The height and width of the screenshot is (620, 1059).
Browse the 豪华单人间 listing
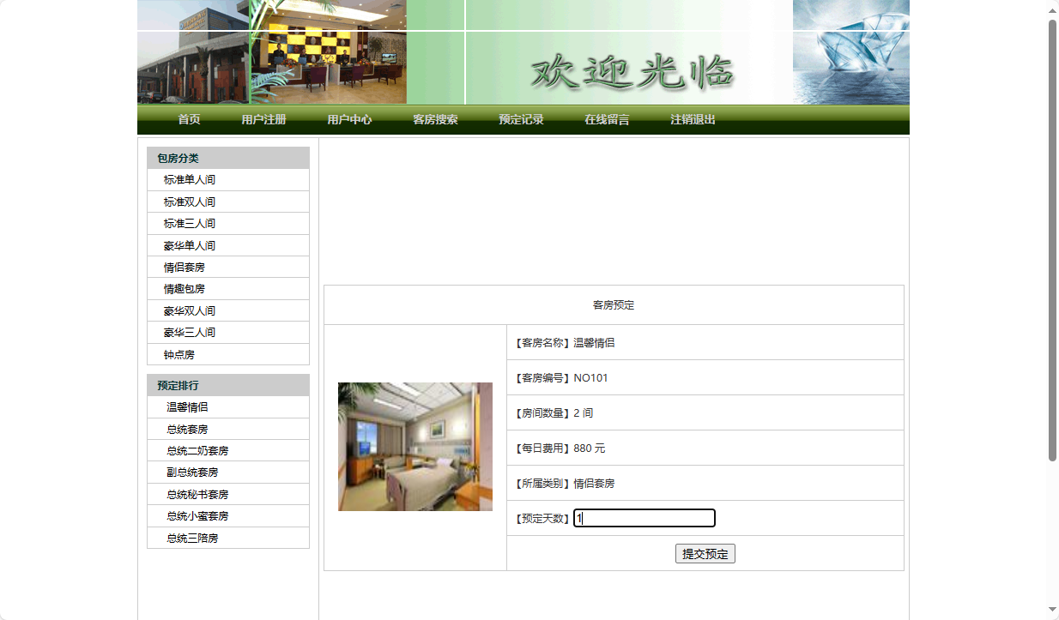point(188,244)
